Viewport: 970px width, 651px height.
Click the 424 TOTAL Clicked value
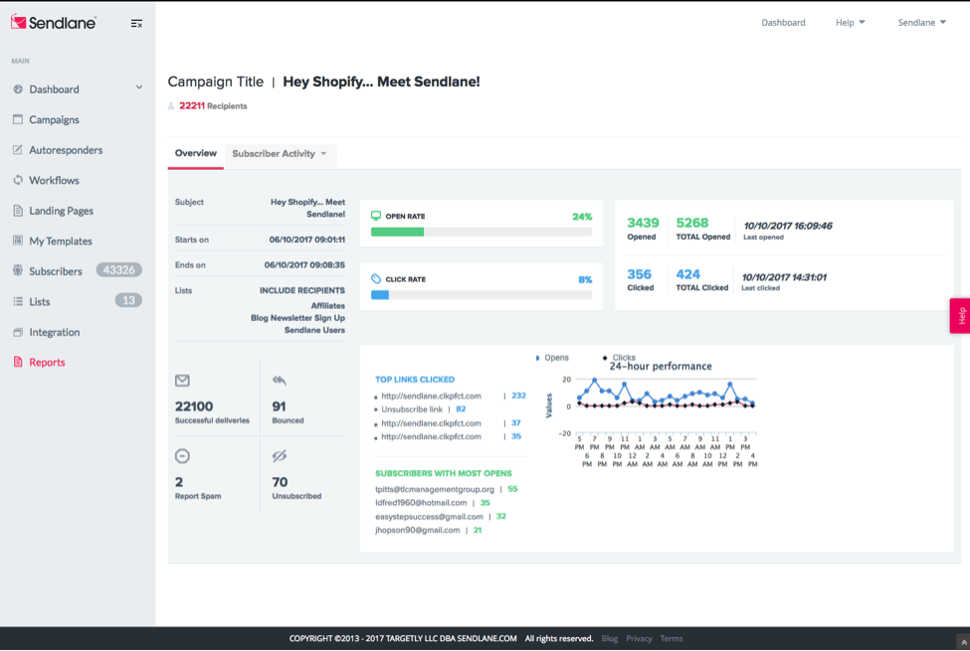[x=687, y=274]
